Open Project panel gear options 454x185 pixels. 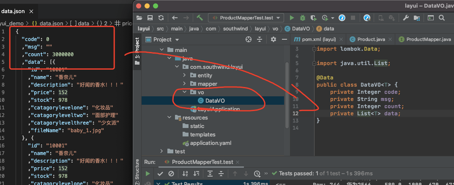point(273,39)
